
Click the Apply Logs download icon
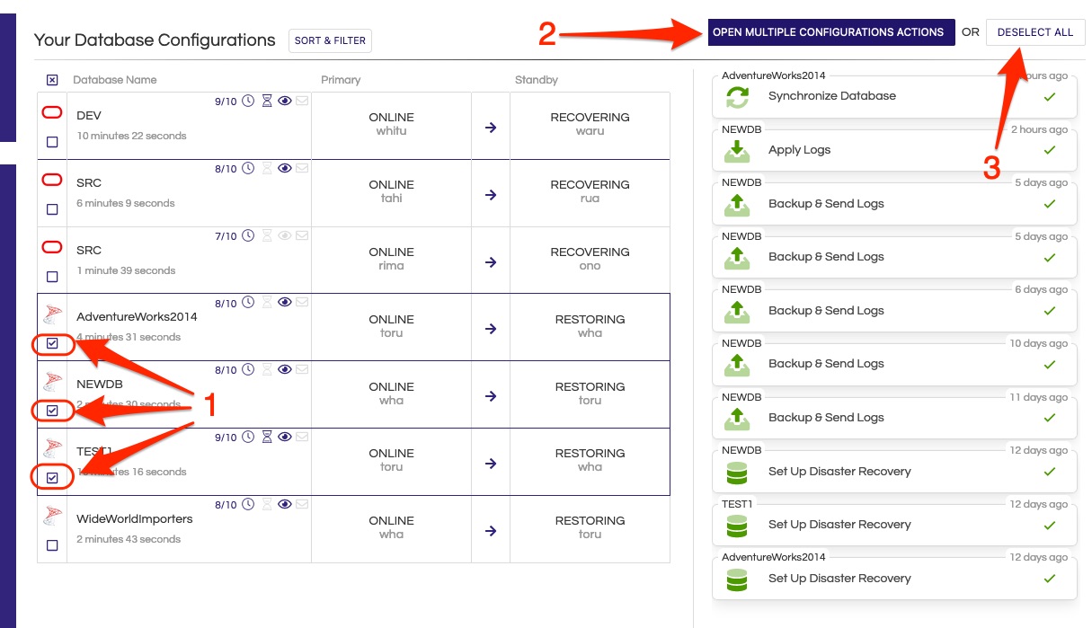(x=737, y=151)
